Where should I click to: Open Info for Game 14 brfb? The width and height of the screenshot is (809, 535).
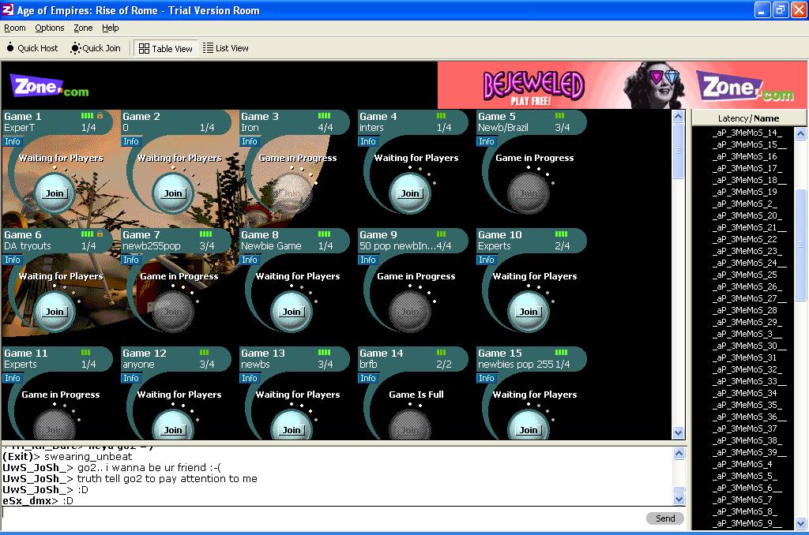[x=368, y=378]
